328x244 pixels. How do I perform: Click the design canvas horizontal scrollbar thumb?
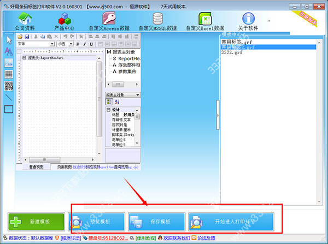[x=45, y=159]
